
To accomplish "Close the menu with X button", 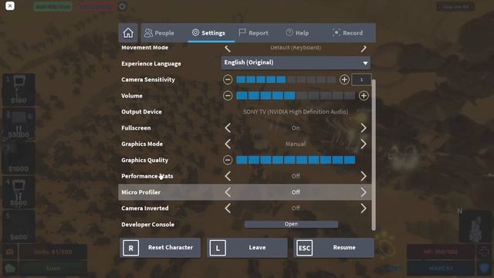I will pos(10,5).
